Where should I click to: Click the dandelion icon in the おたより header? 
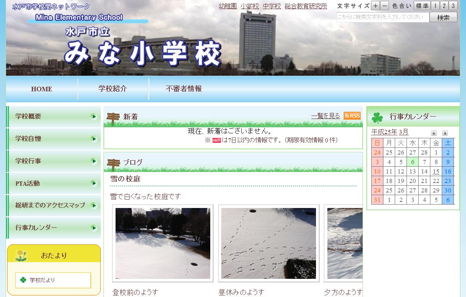[21, 256]
